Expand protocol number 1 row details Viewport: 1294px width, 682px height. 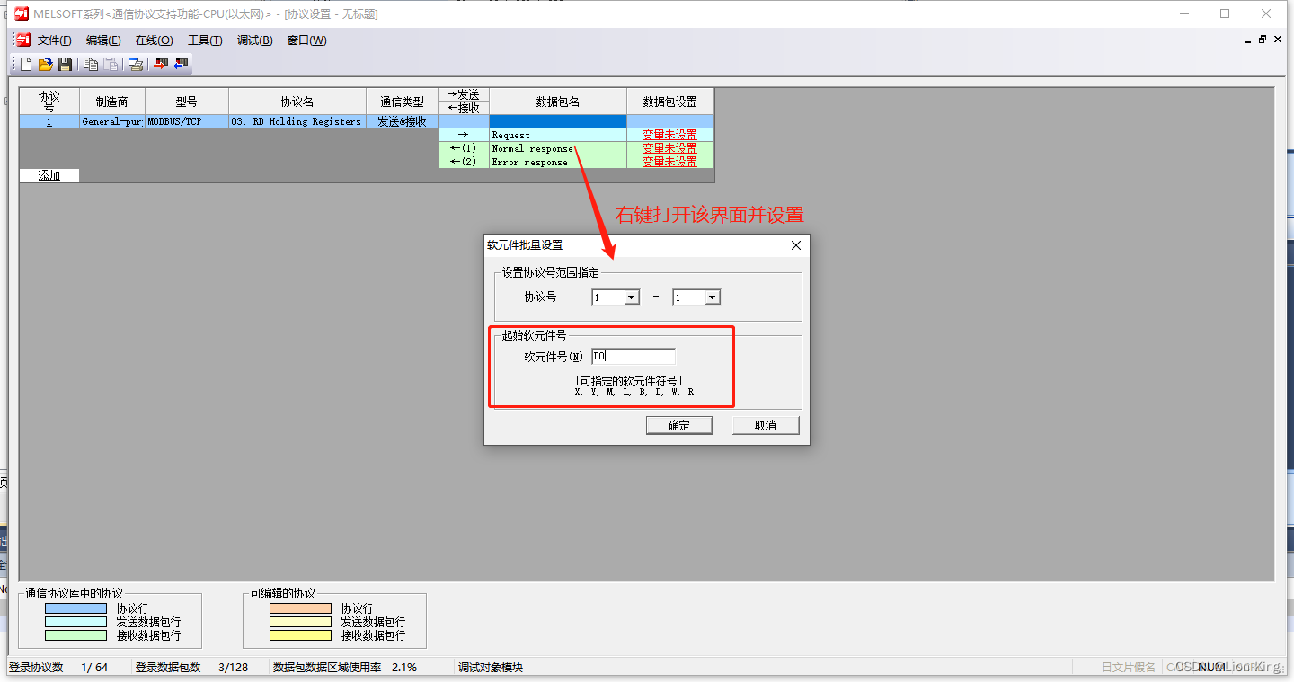pyautogui.click(x=48, y=120)
